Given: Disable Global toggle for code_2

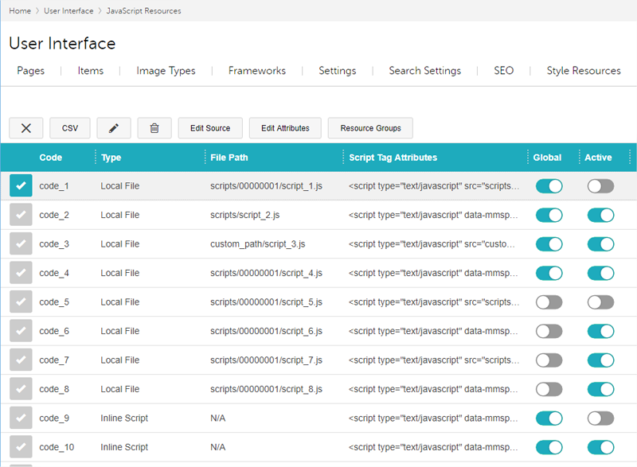Looking at the screenshot, I should (x=549, y=215).
